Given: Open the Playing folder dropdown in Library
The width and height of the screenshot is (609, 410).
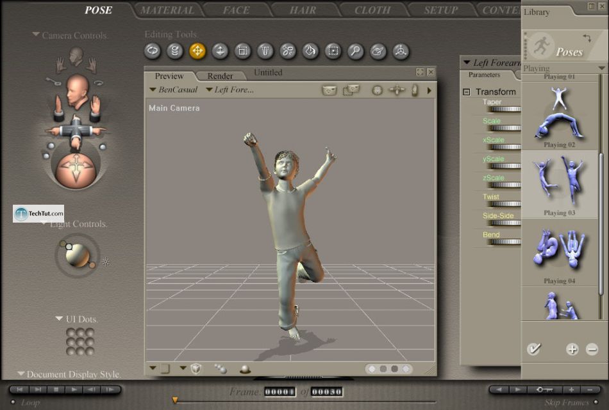Looking at the screenshot, I should (601, 68).
